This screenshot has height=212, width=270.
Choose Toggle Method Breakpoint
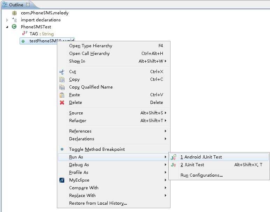click(114, 149)
